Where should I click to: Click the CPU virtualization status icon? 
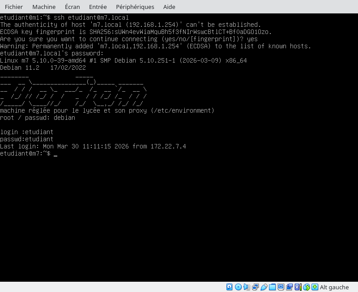[x=298, y=287]
